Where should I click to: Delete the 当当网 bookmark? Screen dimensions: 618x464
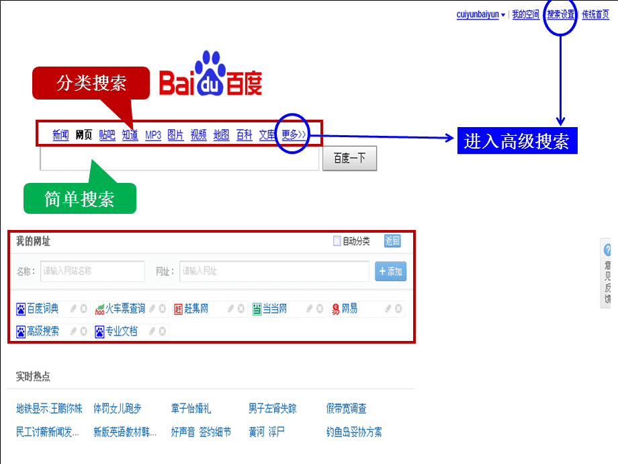click(x=320, y=309)
